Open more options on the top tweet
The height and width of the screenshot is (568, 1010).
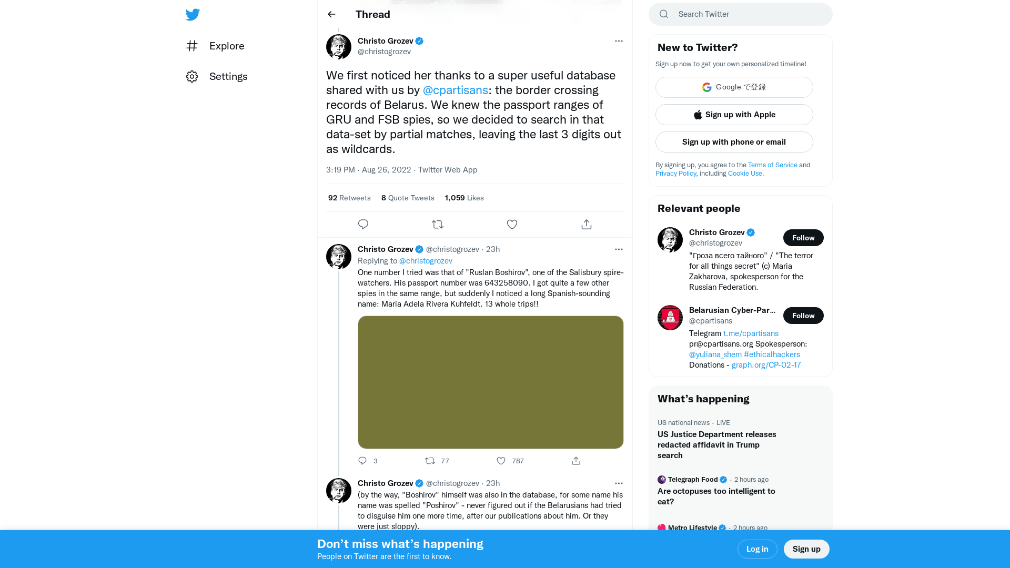point(619,41)
